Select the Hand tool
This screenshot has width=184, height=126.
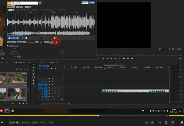(x=33, y=83)
